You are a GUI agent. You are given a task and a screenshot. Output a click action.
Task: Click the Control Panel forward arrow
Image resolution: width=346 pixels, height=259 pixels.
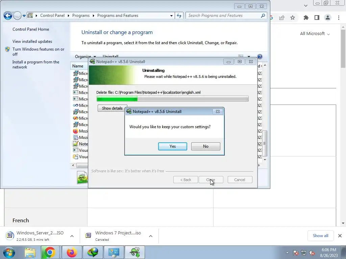(x=17, y=16)
